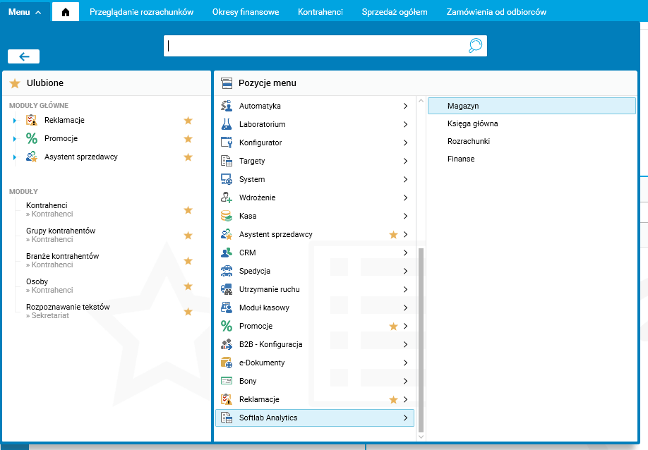Expand Automatyka submenu chevron
This screenshot has height=450, width=648.
coord(405,106)
